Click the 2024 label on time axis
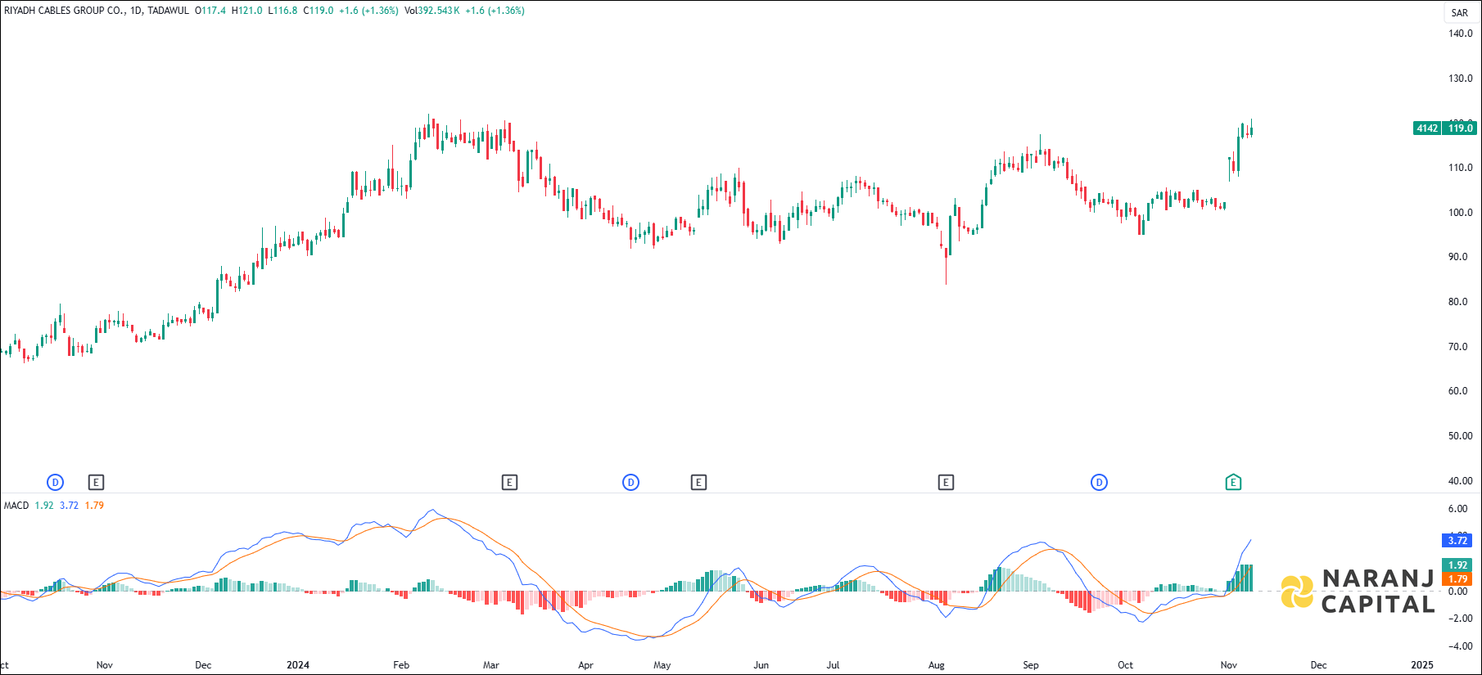 point(298,665)
